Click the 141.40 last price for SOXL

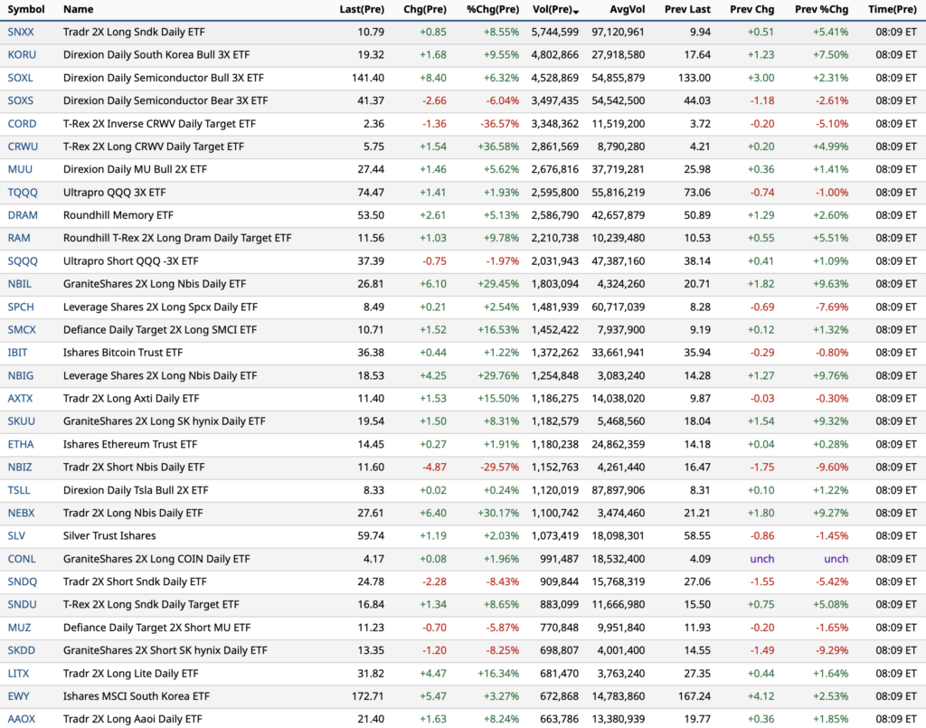click(x=368, y=78)
